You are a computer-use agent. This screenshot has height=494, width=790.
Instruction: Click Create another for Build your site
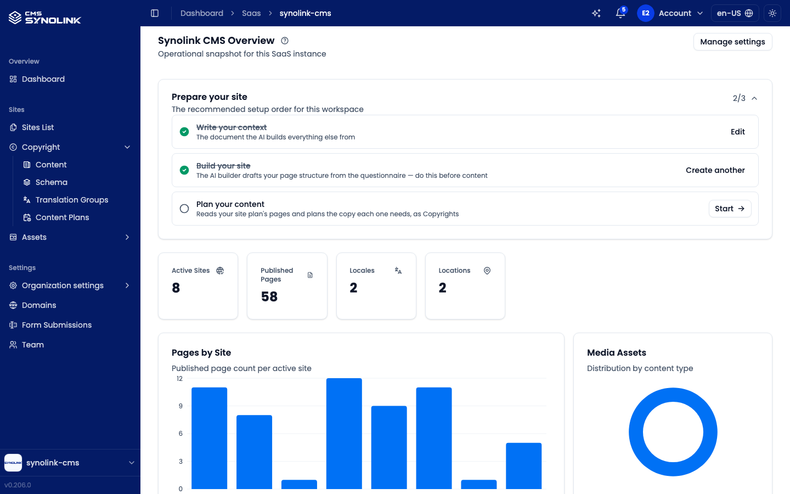tap(715, 170)
